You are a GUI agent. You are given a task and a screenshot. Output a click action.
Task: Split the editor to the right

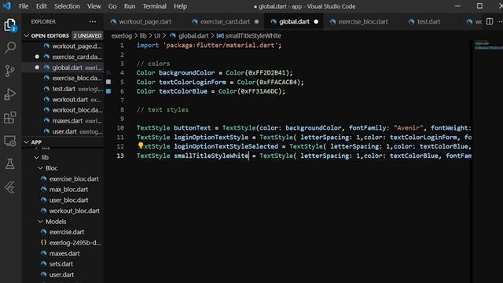click(490, 21)
